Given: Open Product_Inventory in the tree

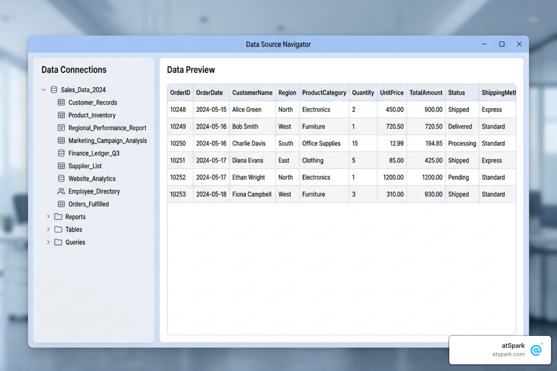Looking at the screenshot, I should pyautogui.click(x=92, y=115).
